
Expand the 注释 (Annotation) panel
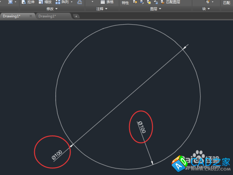point(102,9)
